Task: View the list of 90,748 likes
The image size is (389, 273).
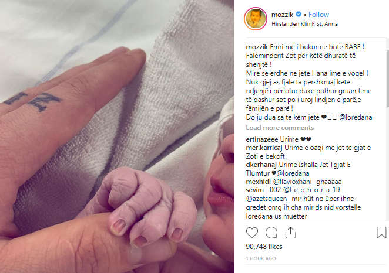Action: point(264,247)
